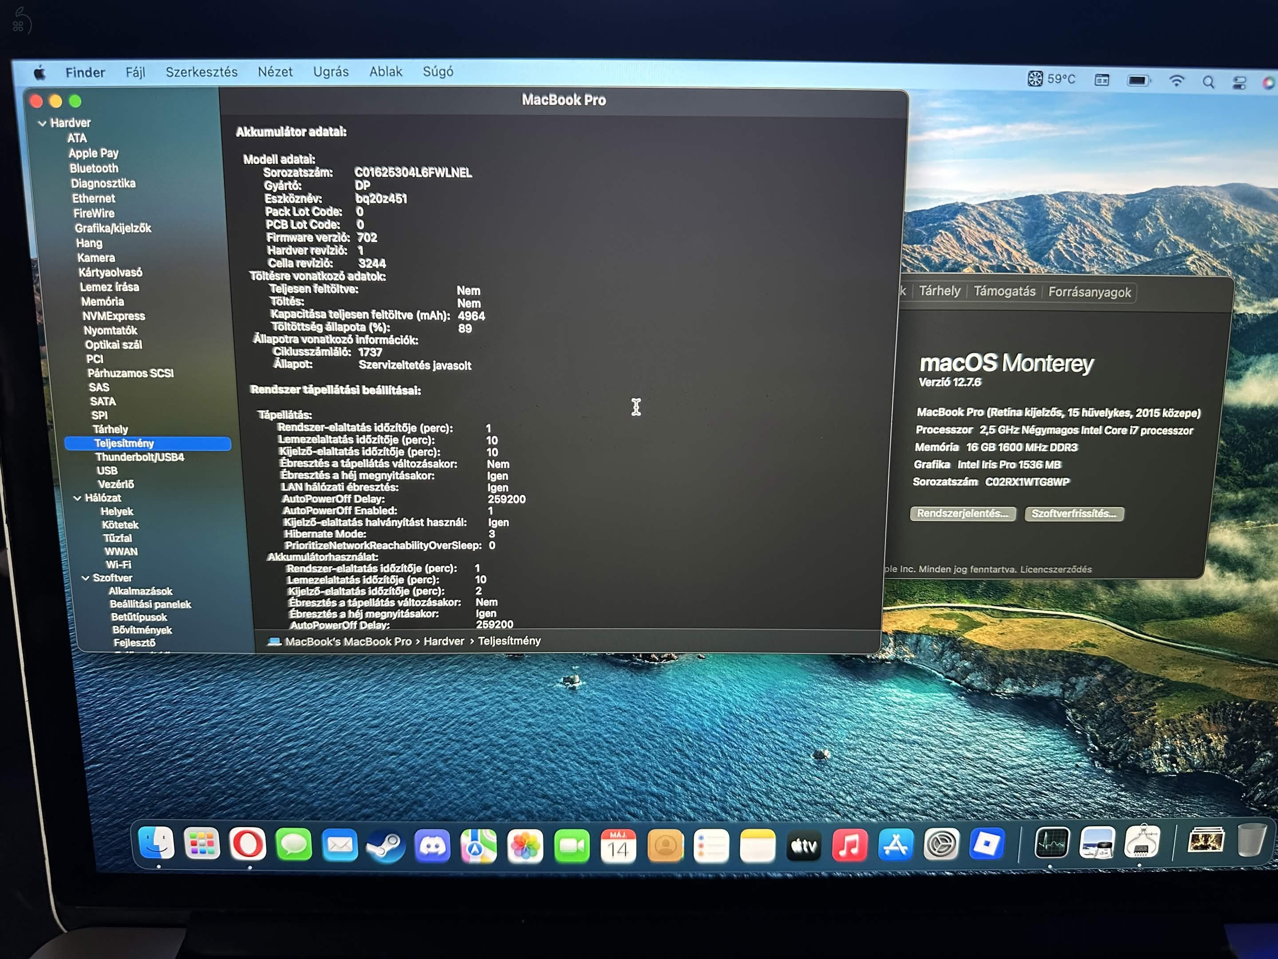Click the battery serial C01625304L6FWLNEL
The width and height of the screenshot is (1278, 959).
point(413,173)
